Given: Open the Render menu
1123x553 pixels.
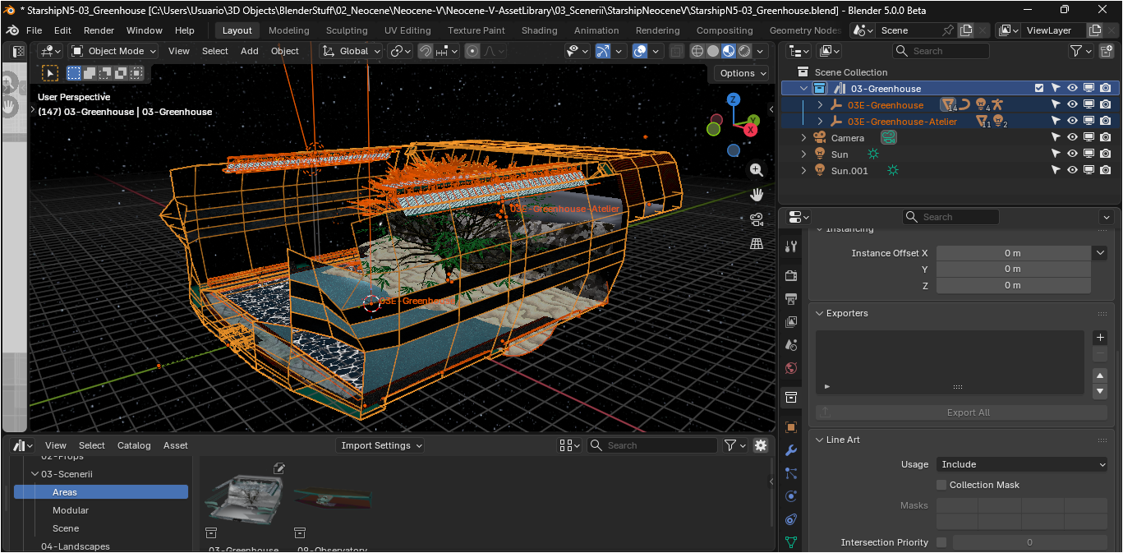Looking at the screenshot, I should click(99, 30).
